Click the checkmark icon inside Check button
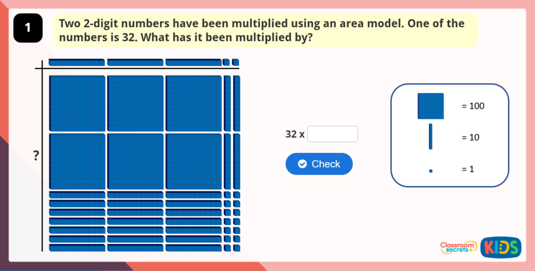 pyautogui.click(x=302, y=164)
